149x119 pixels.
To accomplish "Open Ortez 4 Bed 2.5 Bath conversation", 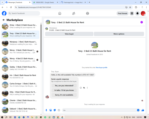I will [x=20, y=26].
